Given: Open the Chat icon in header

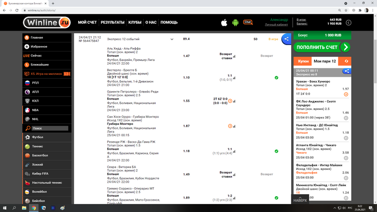Looking at the screenshot, I should [248, 22].
